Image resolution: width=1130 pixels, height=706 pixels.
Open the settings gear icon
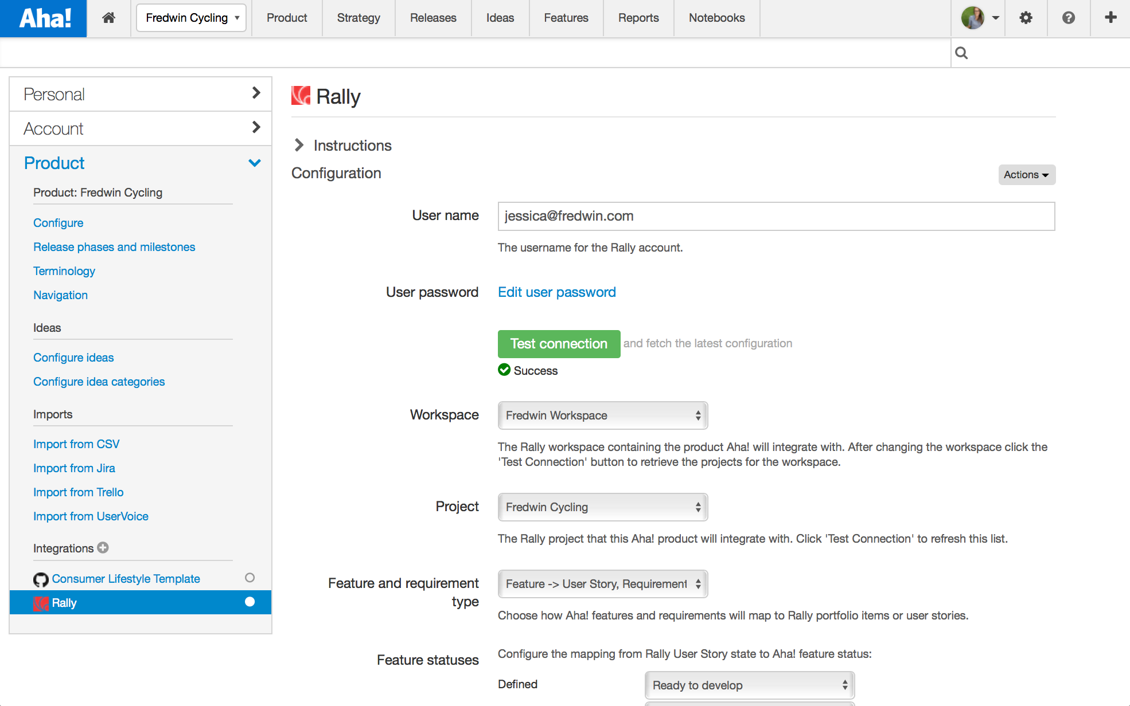point(1026,18)
